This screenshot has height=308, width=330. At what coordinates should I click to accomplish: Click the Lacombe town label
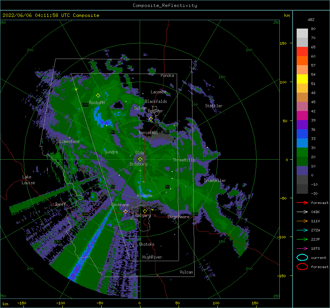[x=158, y=92]
